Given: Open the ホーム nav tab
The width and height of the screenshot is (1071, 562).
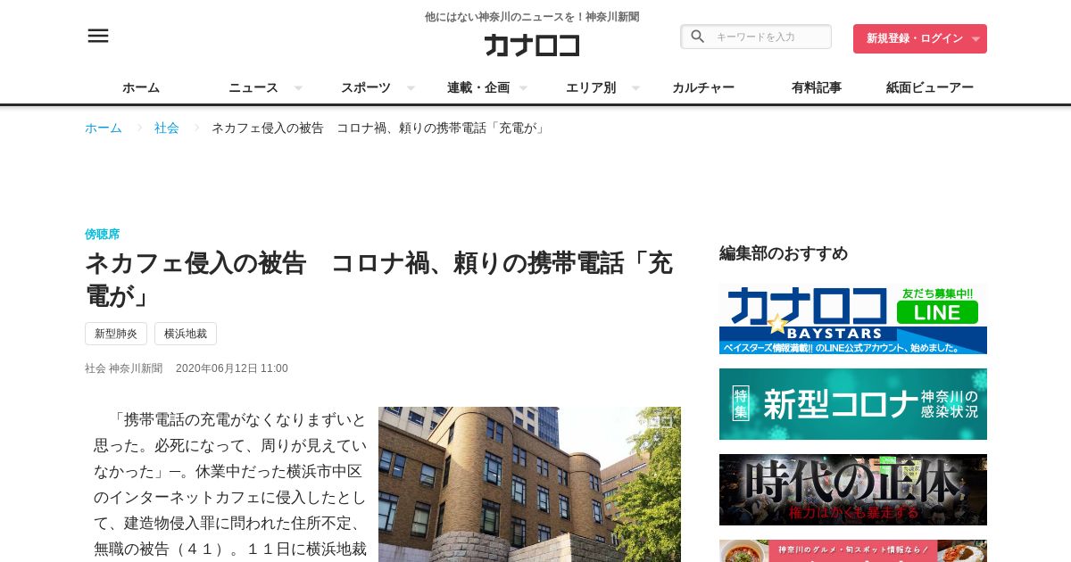Looking at the screenshot, I should pos(141,87).
